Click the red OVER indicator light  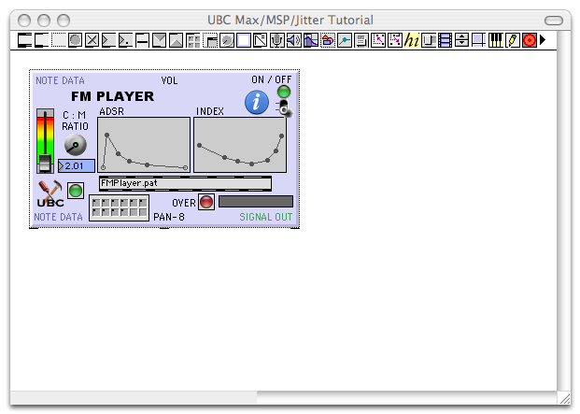tap(206, 202)
